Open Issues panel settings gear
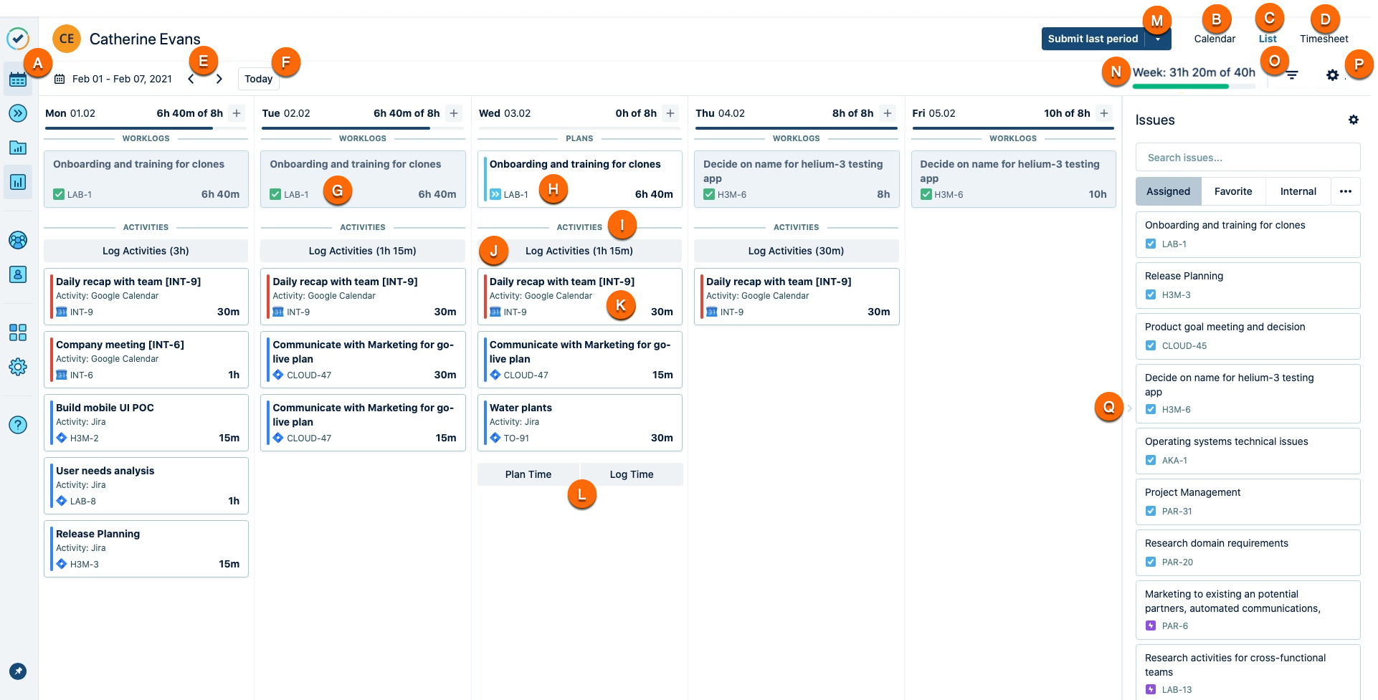 tap(1354, 120)
